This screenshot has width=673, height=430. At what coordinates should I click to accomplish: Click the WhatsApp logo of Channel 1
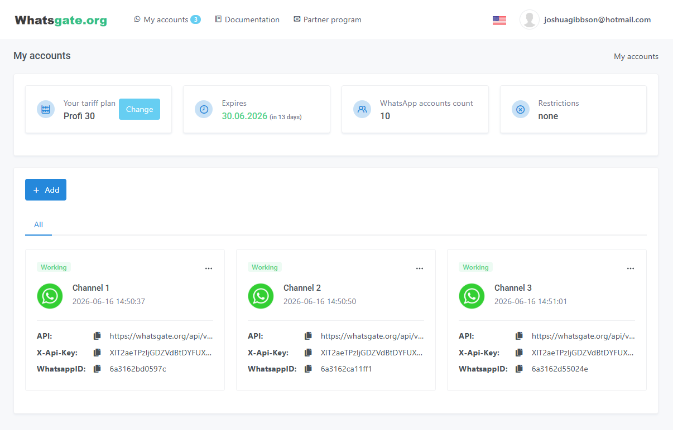click(50, 296)
